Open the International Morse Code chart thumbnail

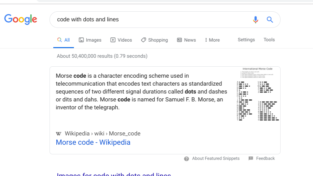coord(258,94)
